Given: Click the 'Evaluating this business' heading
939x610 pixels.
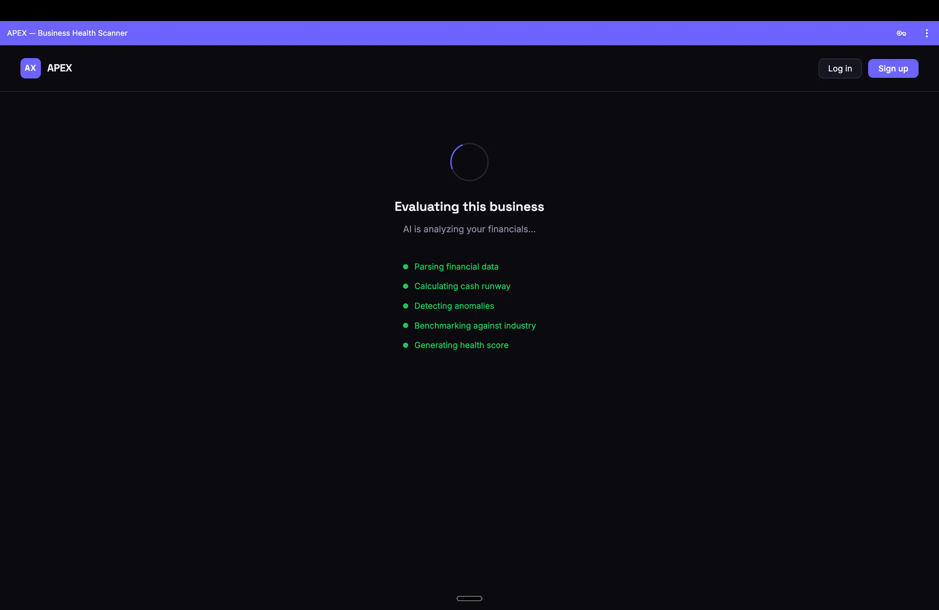Looking at the screenshot, I should click(x=469, y=206).
